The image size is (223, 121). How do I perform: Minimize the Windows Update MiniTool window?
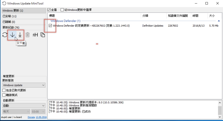196,3
